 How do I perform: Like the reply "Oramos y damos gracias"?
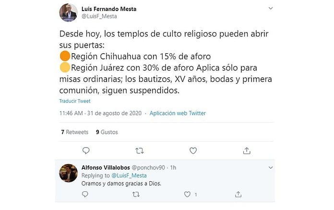pos(188,195)
